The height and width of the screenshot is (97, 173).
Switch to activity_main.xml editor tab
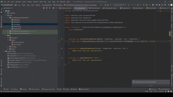click(66, 8)
